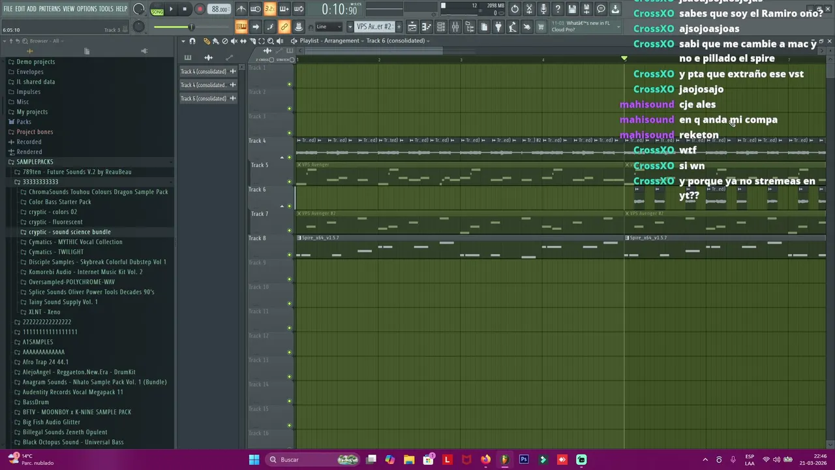The image size is (835, 470).
Task: Open the Line snap dropdown
Action: (329, 27)
